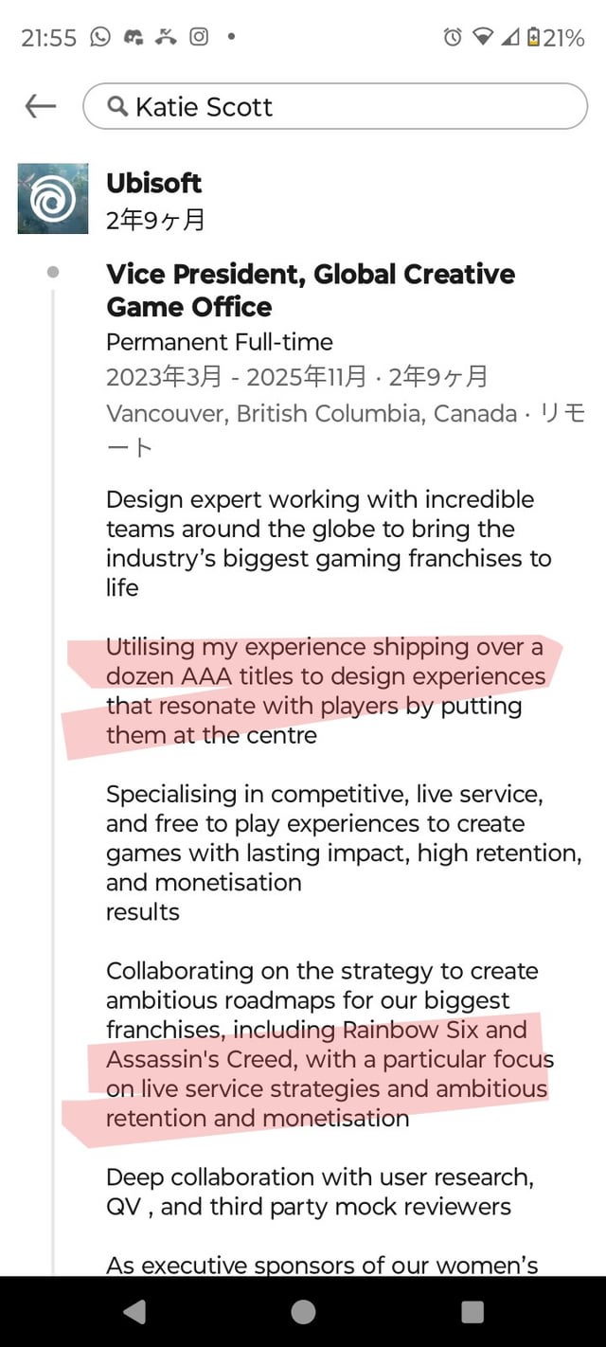Tap the back arrow beside the search bar
606x1347 pixels.
coord(41,106)
